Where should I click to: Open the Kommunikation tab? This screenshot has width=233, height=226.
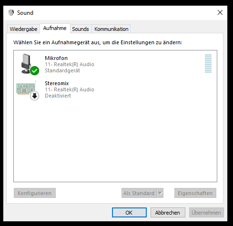tap(111, 29)
